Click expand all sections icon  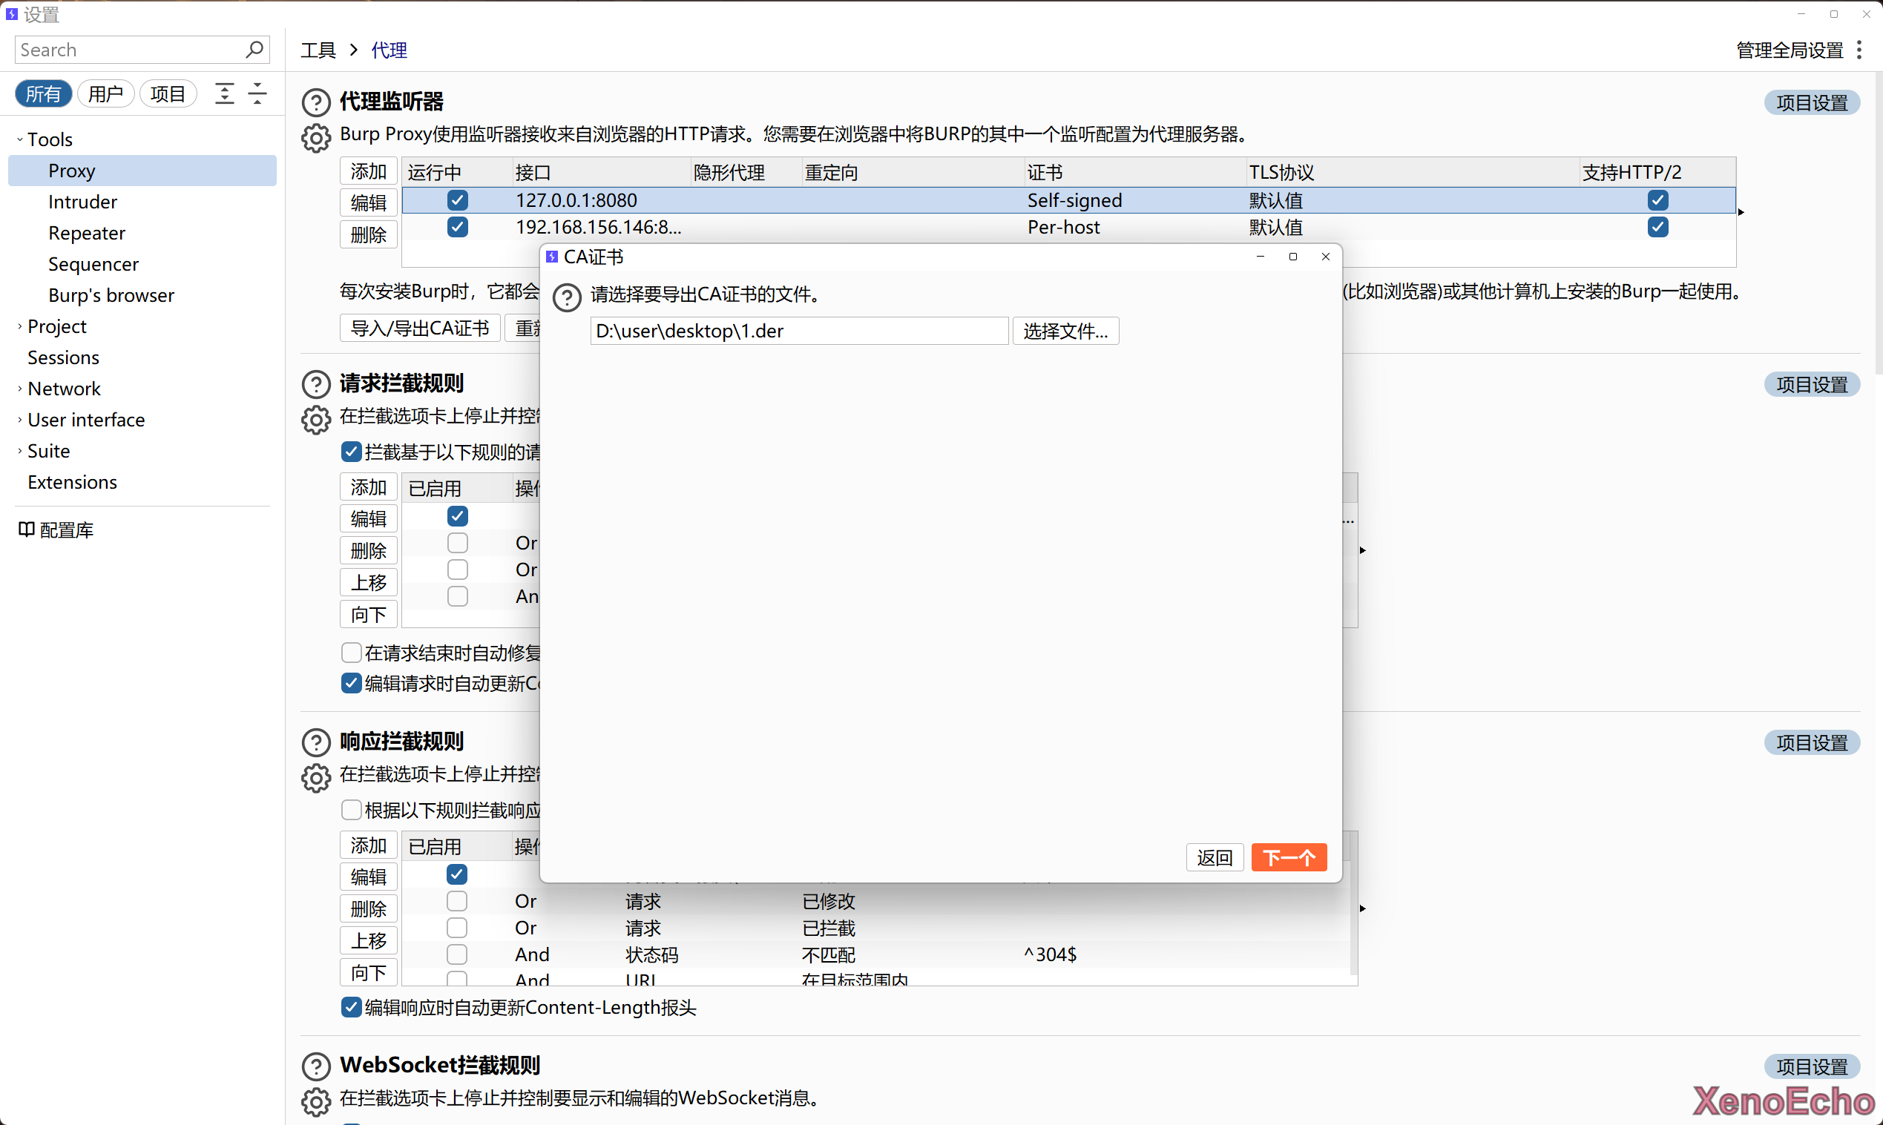point(225,93)
